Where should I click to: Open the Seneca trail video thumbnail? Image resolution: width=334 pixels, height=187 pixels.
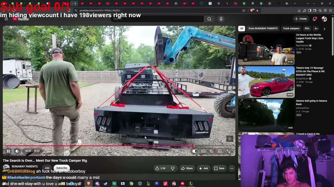[x=266, y=115]
